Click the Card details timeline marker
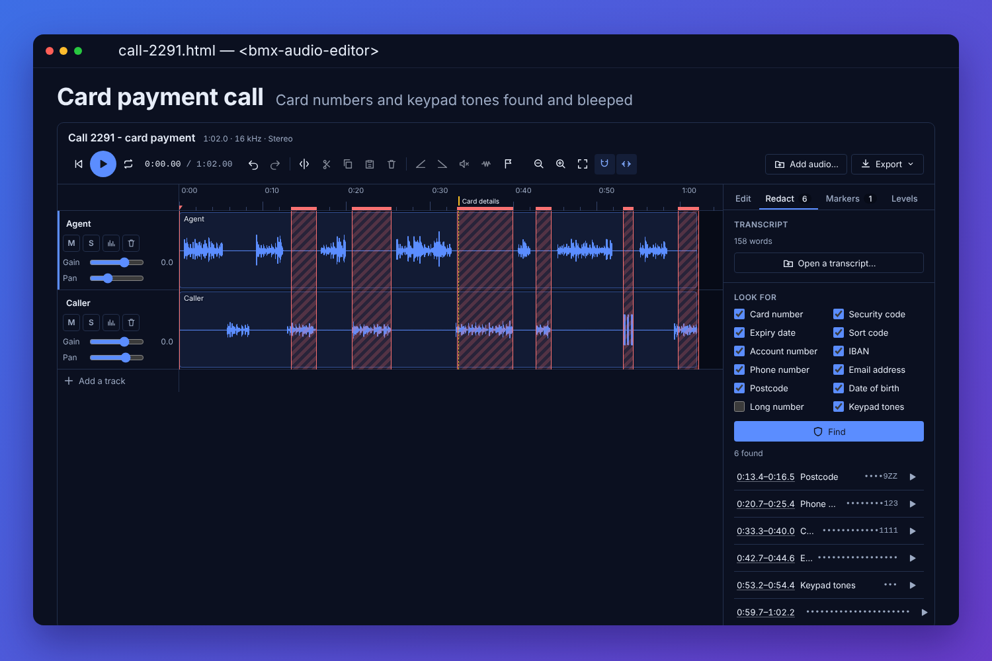This screenshot has height=661, width=992. coord(479,201)
